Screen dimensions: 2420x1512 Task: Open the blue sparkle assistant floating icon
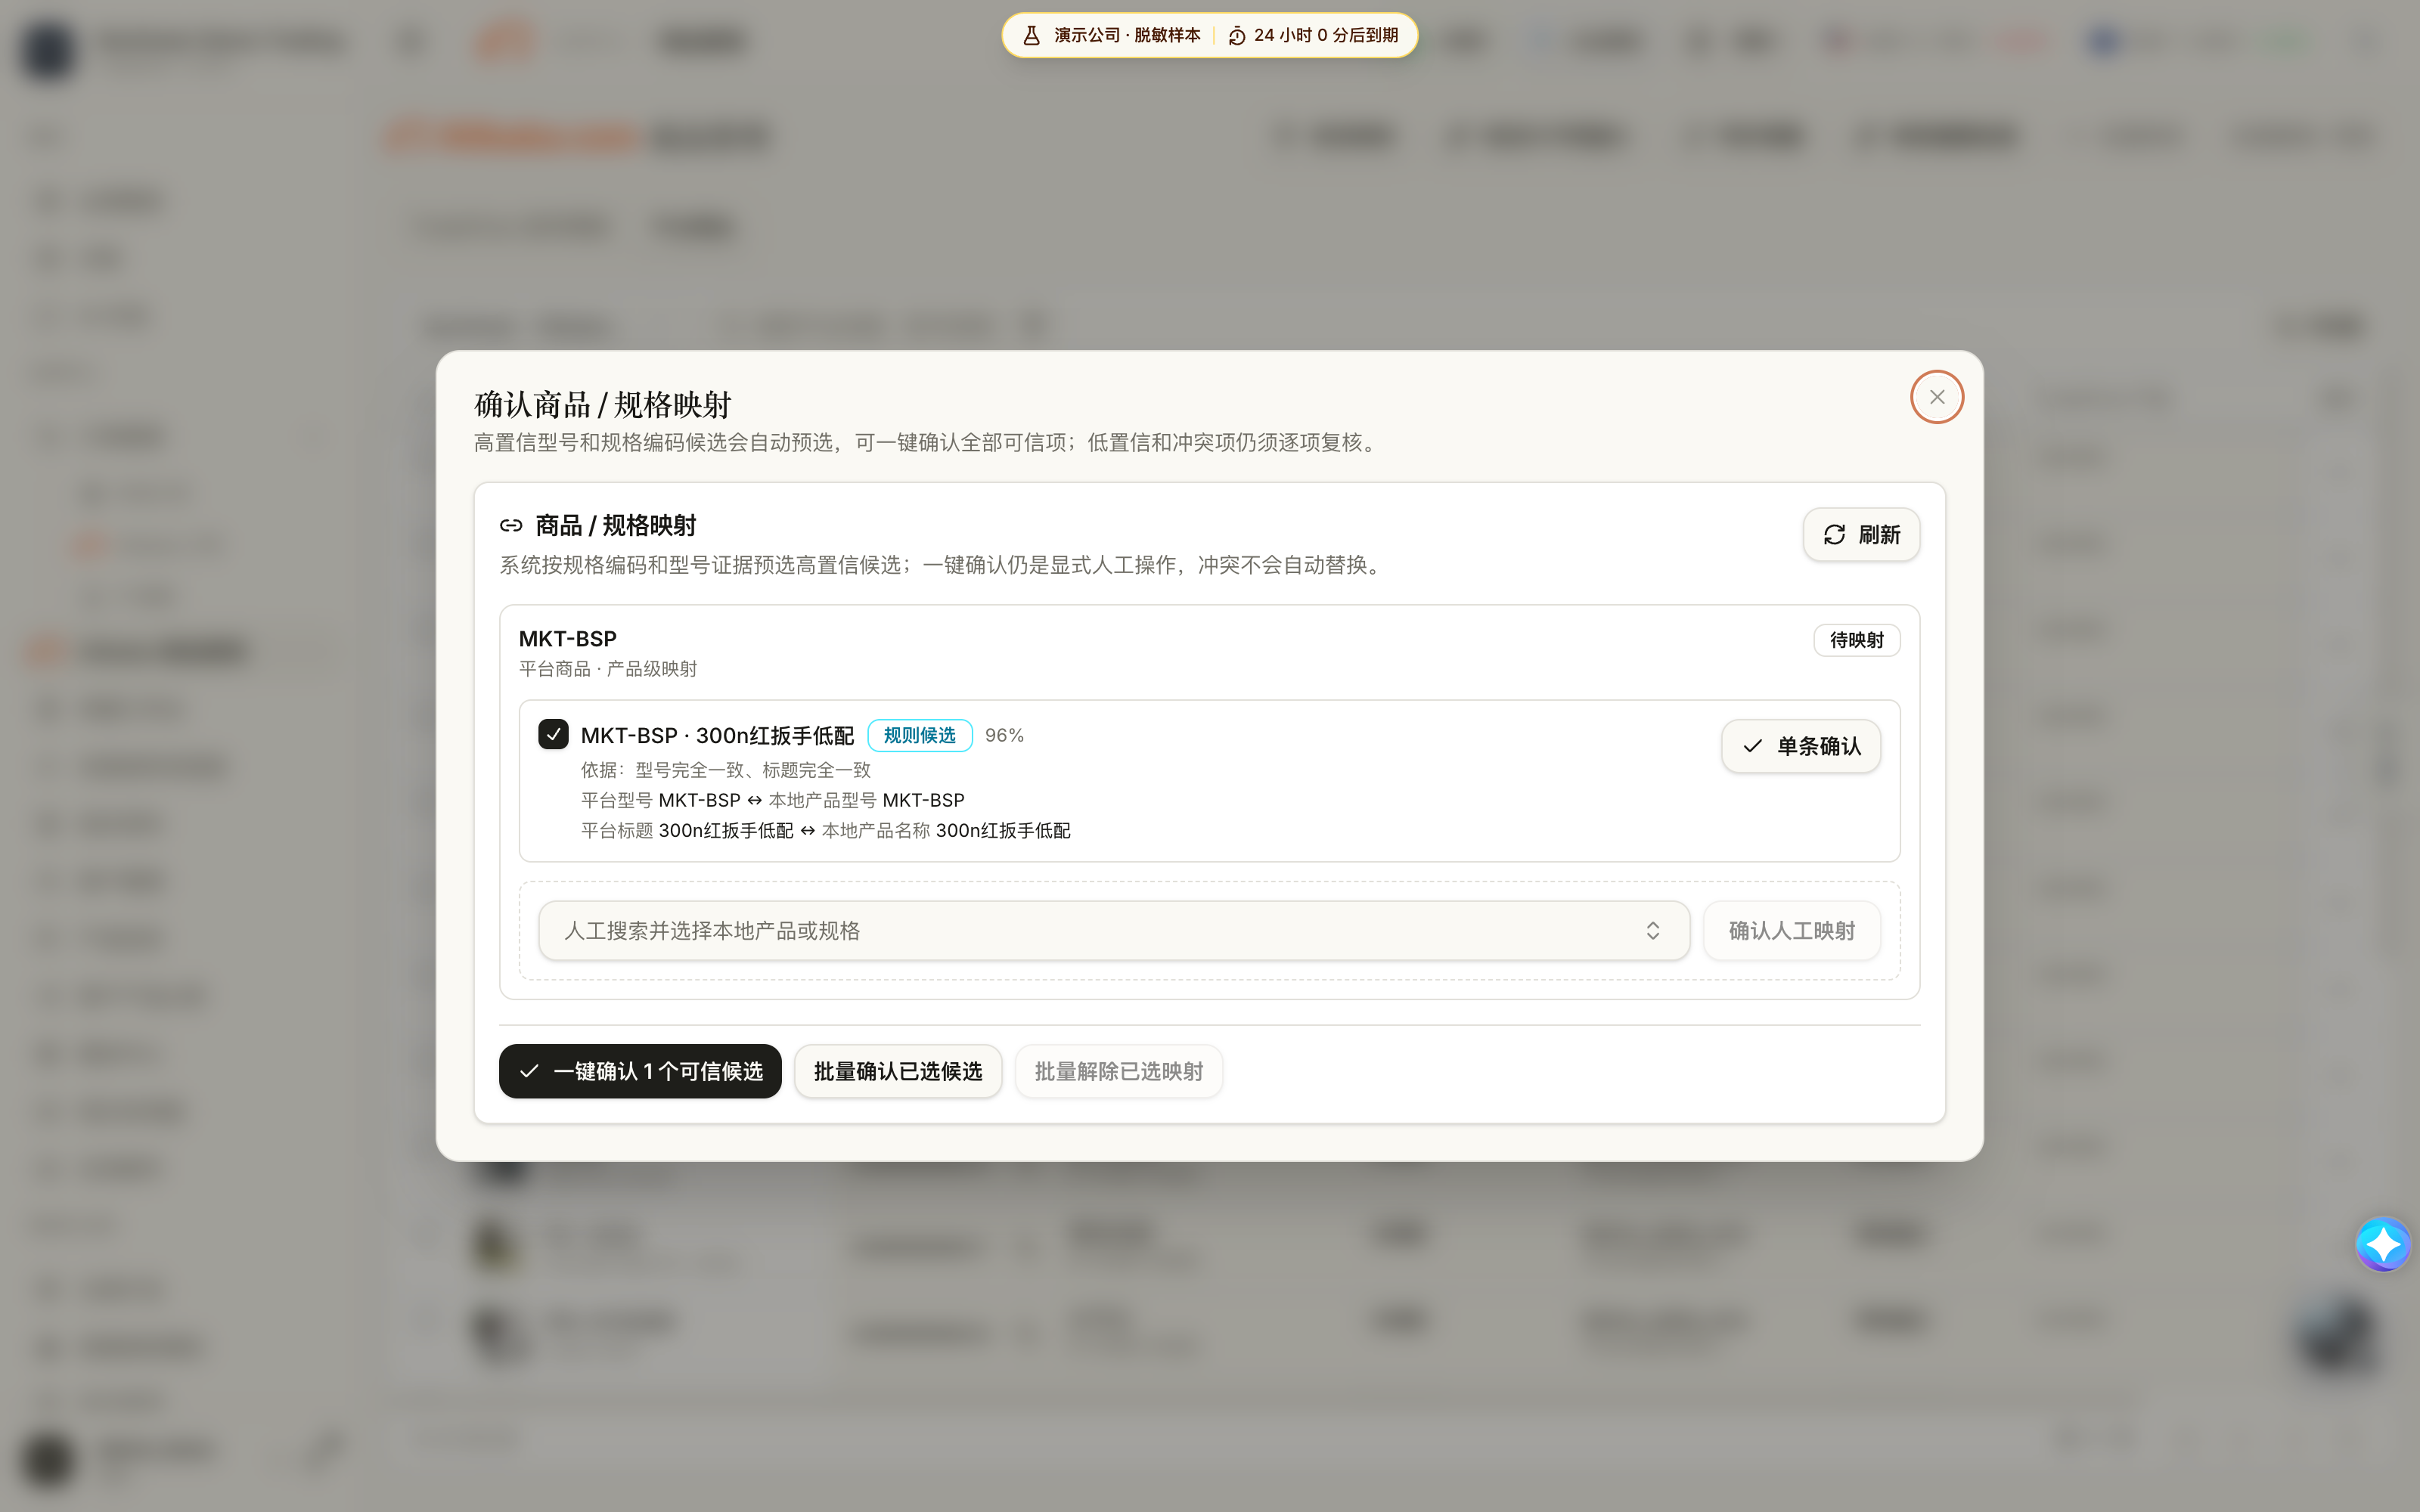coord(2382,1243)
